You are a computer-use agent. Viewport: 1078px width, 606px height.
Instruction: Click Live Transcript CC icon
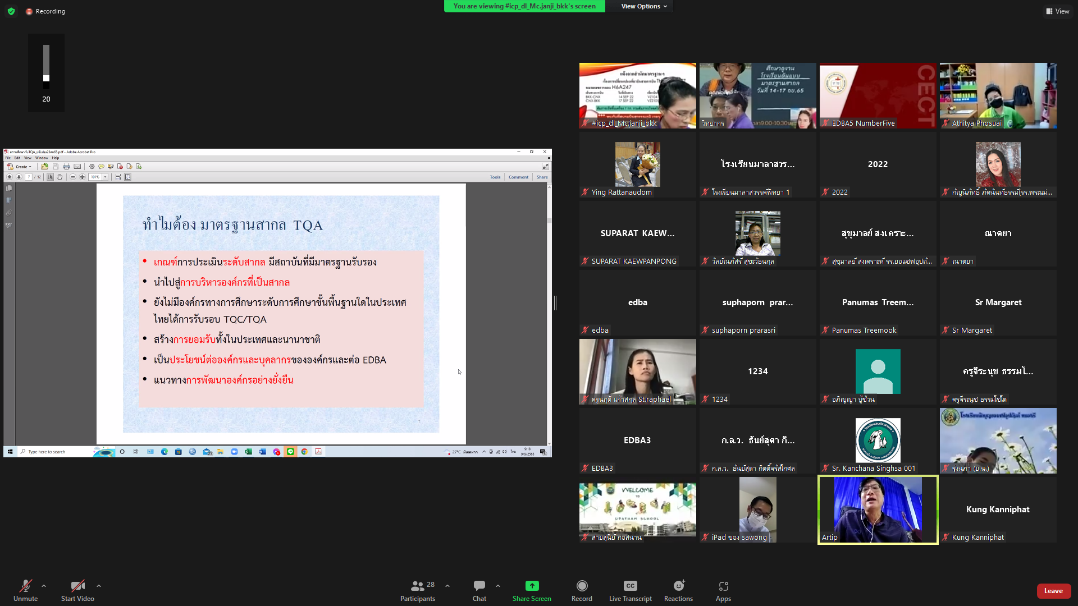(631, 591)
